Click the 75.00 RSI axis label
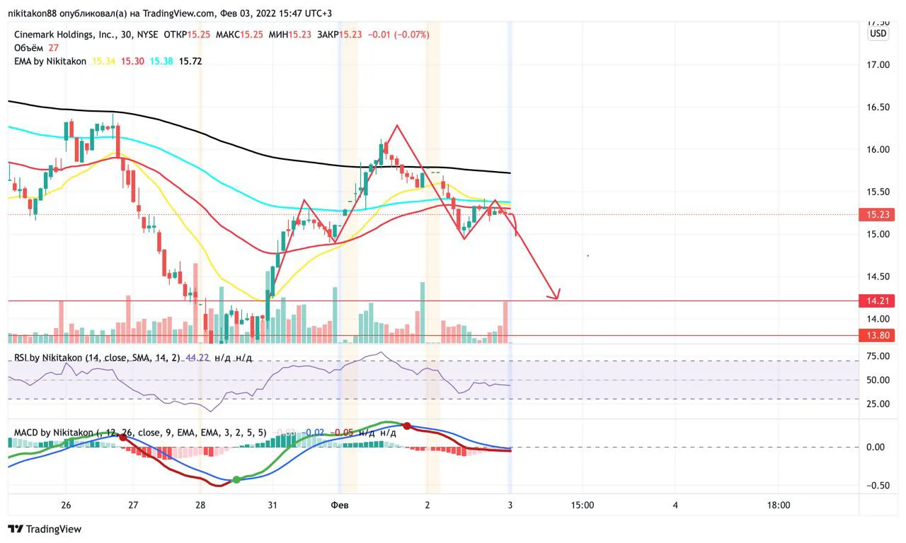The height and width of the screenshot is (543, 906). (x=878, y=356)
